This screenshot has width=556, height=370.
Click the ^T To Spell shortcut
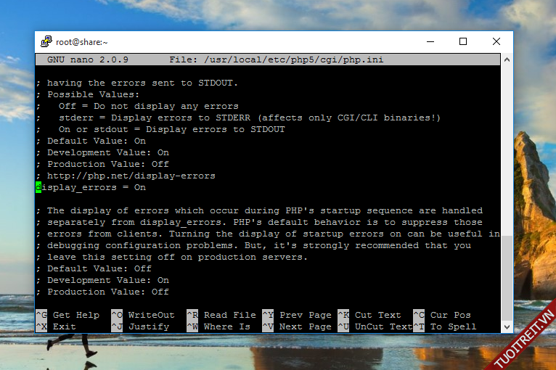pyautogui.click(x=445, y=326)
